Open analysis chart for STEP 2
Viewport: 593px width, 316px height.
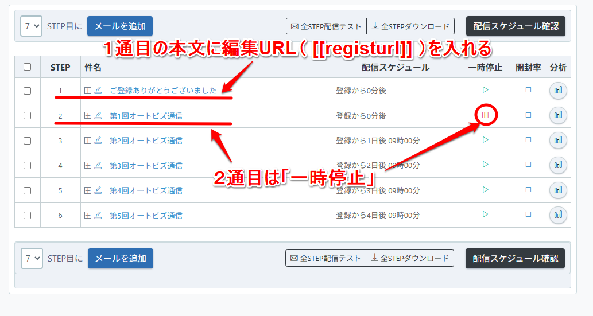click(558, 115)
